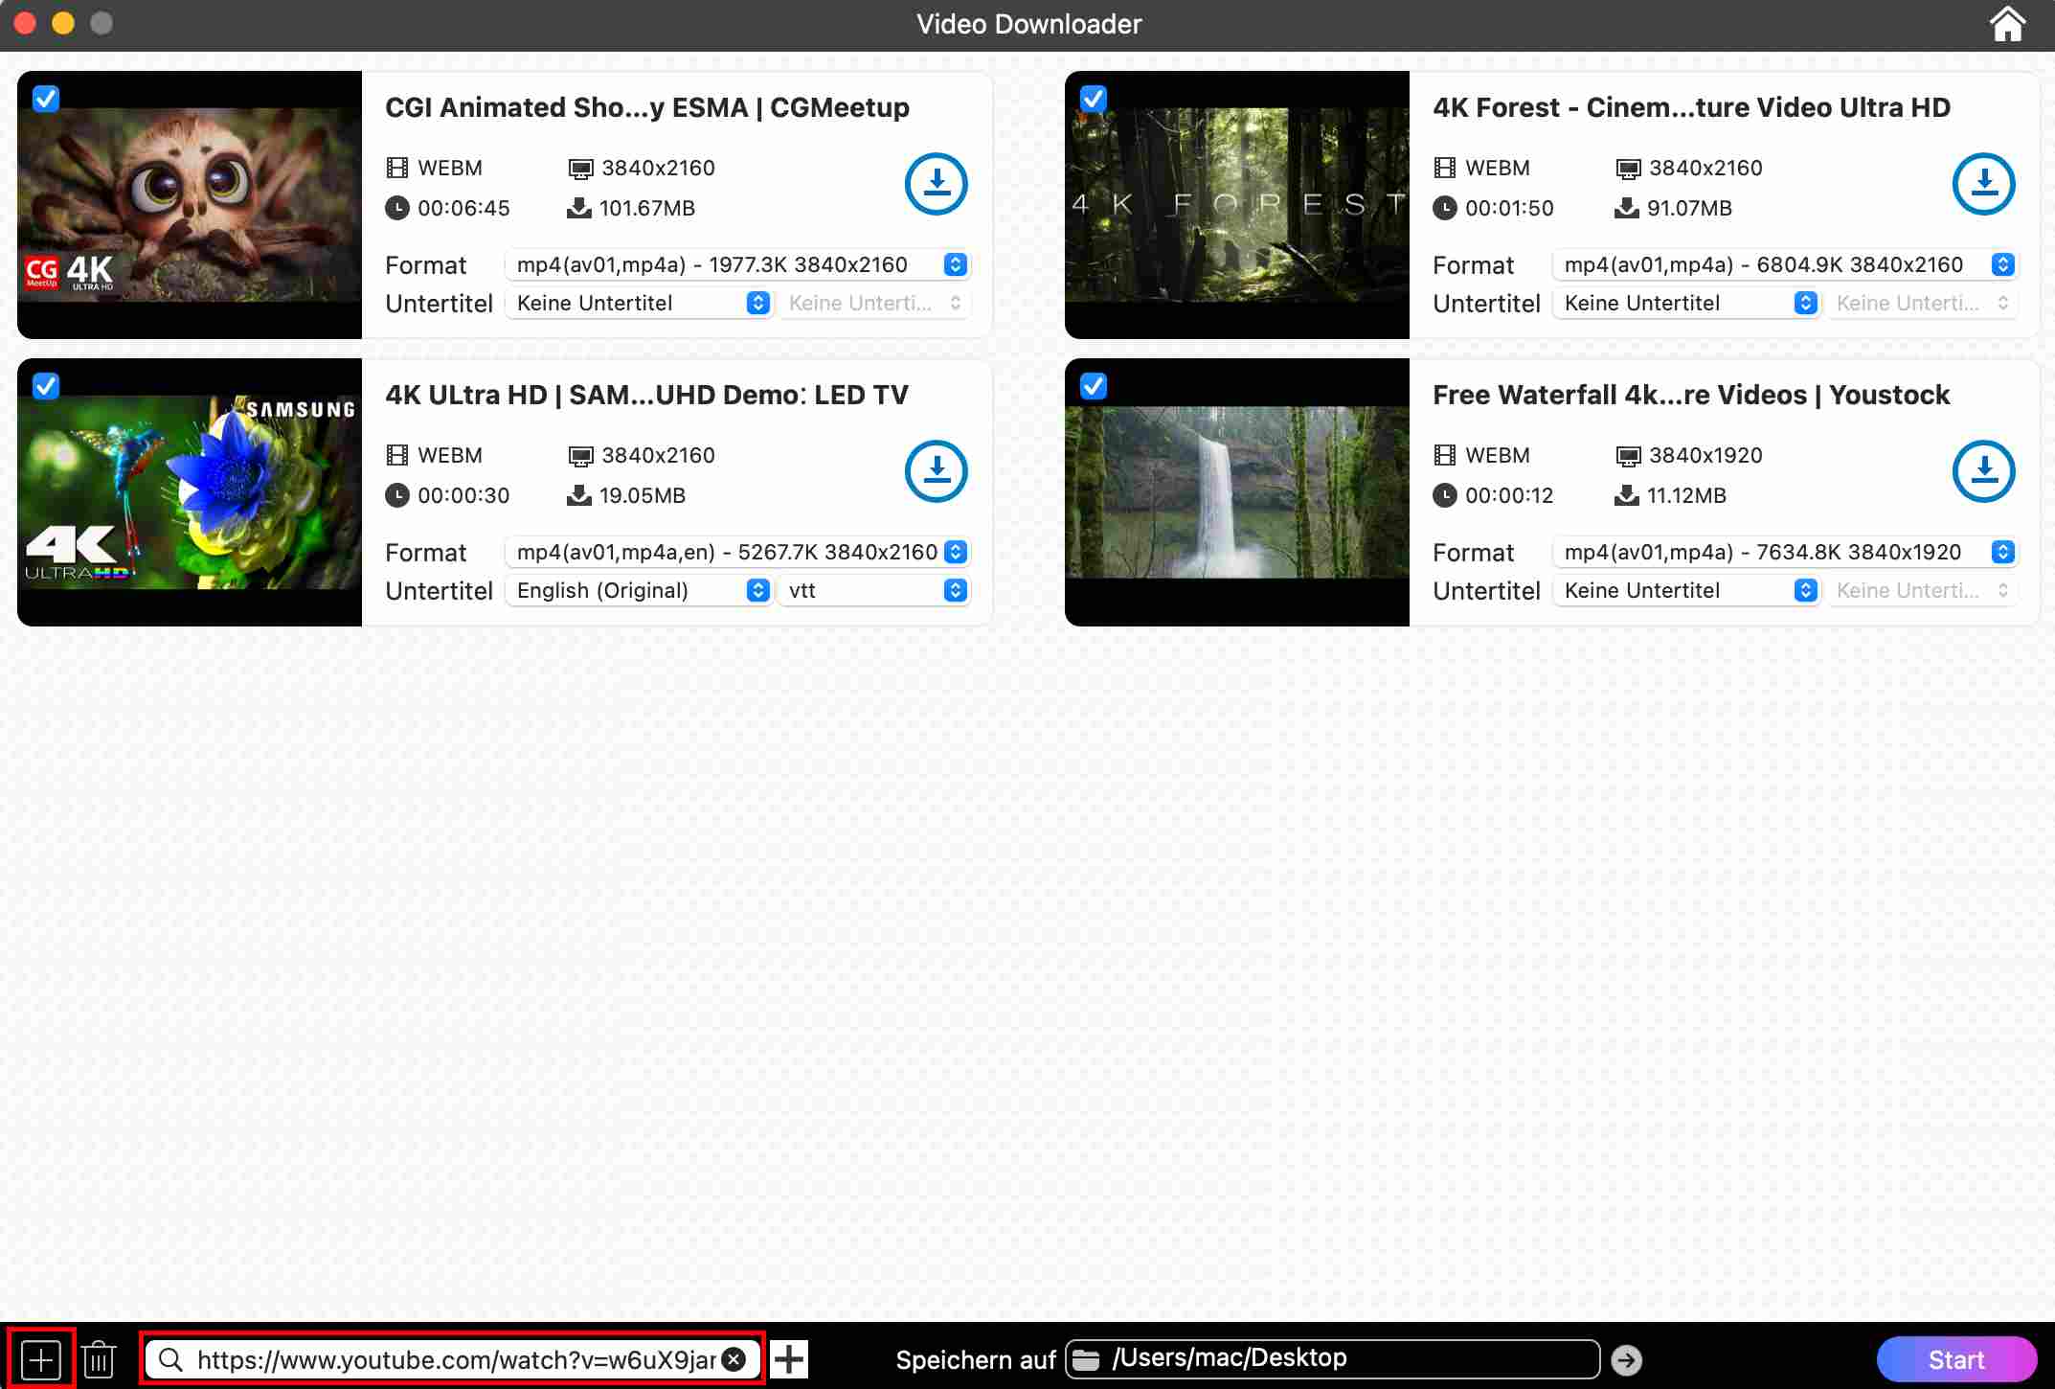Uncheck the CGI Animated Short checkbox

pos(46,99)
